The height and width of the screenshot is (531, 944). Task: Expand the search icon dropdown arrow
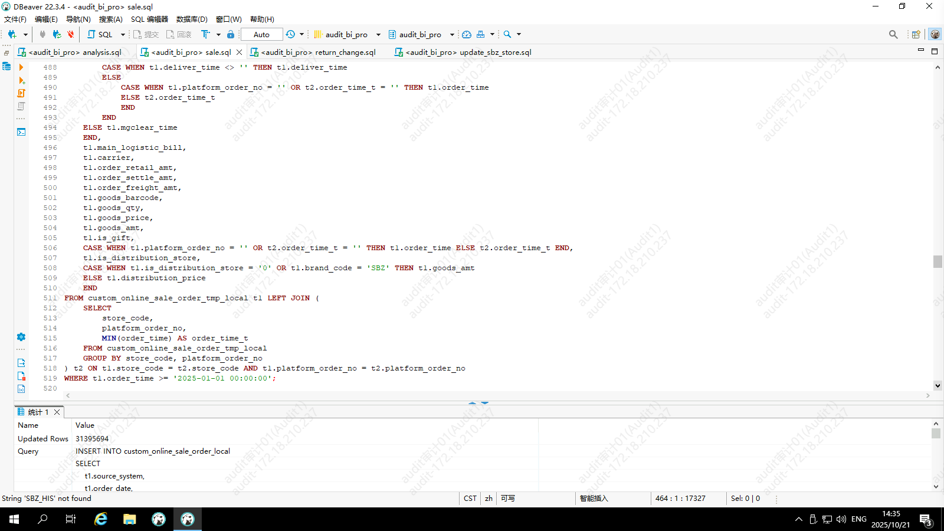pos(519,35)
